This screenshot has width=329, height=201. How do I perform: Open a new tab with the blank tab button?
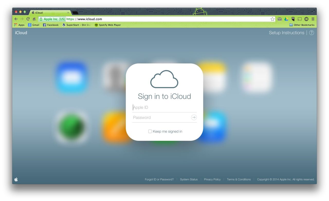coord(75,13)
